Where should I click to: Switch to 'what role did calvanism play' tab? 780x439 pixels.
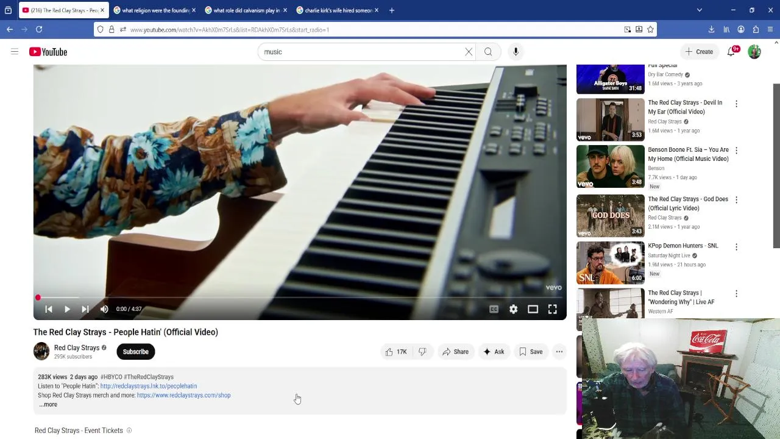pyautogui.click(x=247, y=10)
